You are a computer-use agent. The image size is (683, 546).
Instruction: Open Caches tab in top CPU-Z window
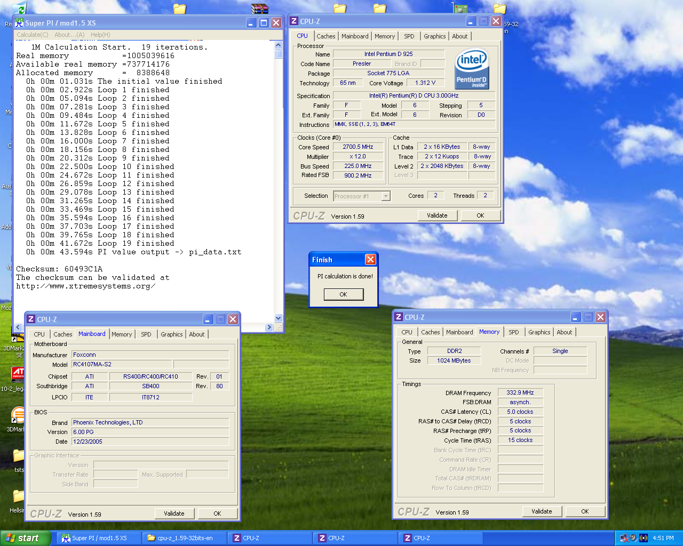(326, 36)
